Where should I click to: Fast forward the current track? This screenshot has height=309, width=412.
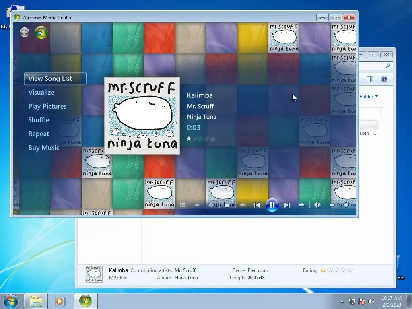pyautogui.click(x=301, y=205)
